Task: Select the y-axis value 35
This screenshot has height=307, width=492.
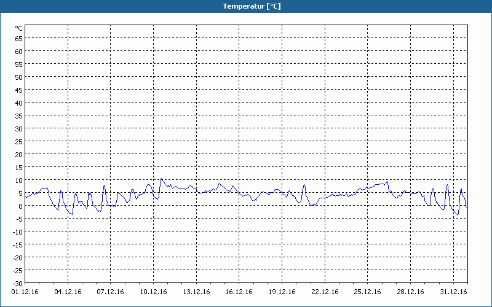Action: click(x=19, y=115)
